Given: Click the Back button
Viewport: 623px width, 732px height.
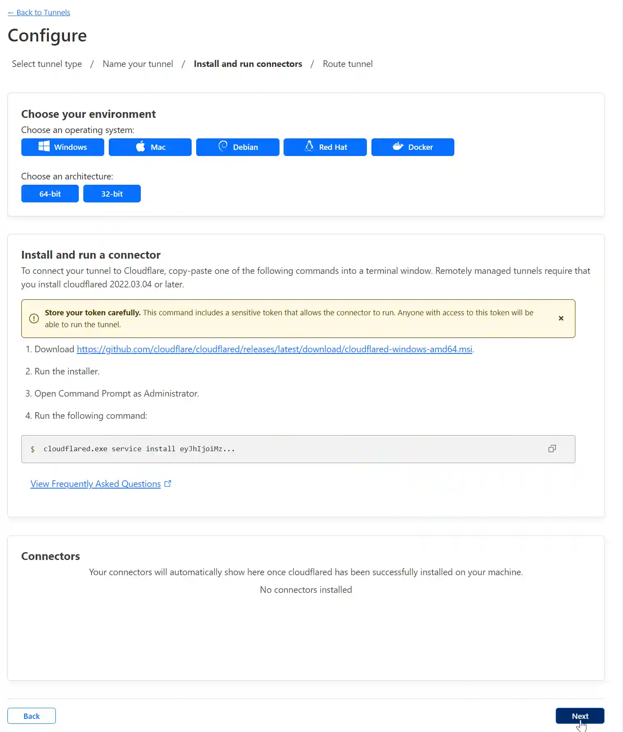Looking at the screenshot, I should click(x=31, y=716).
